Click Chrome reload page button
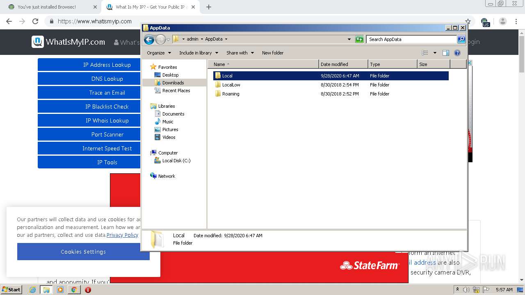Viewport: 525px width, 295px height. pos(35,21)
